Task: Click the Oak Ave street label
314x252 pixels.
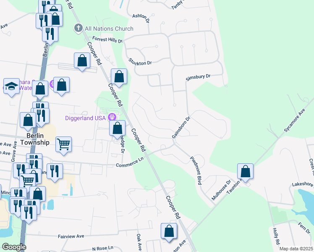Action: [139, 242]
